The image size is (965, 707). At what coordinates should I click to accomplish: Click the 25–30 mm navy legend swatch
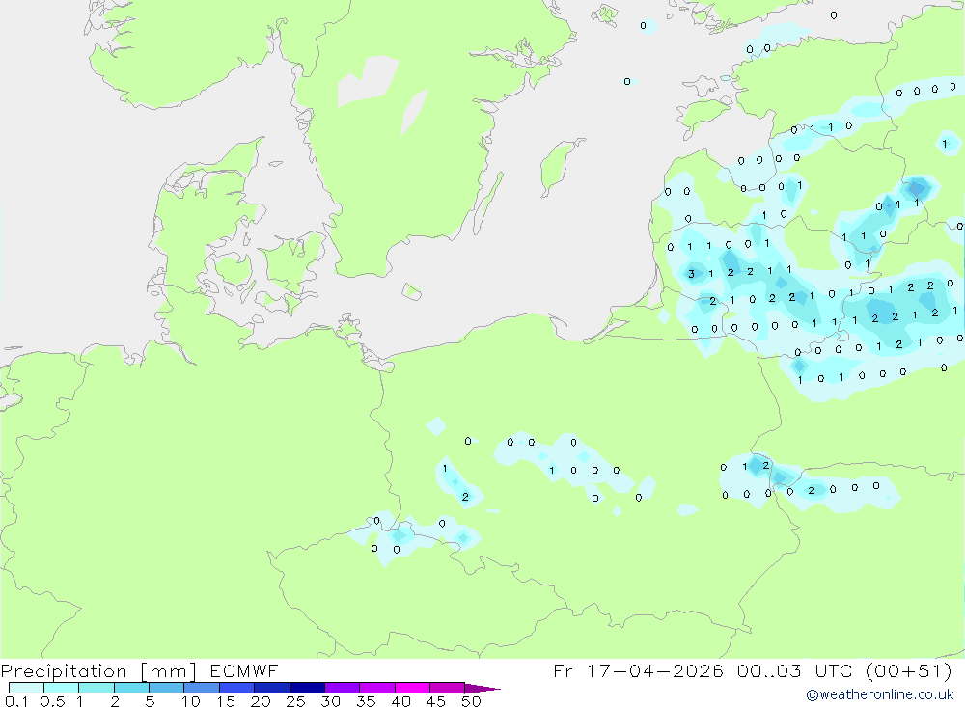(x=307, y=688)
